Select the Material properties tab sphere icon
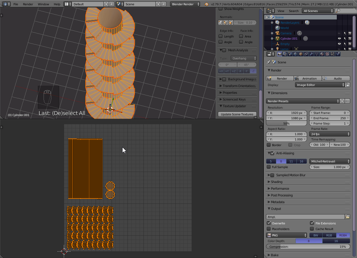The width and height of the screenshot is (357, 258). point(322,54)
